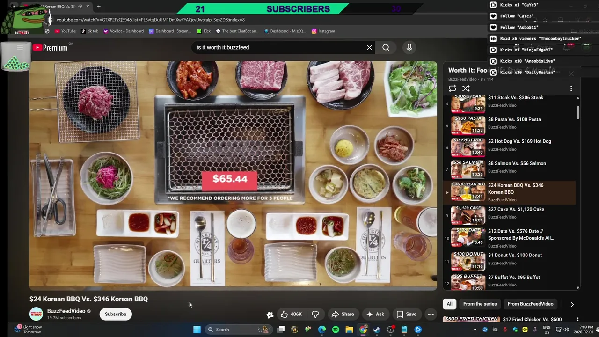The width and height of the screenshot is (599, 337).
Task: Click the magnifier search button
Action: tap(386, 47)
